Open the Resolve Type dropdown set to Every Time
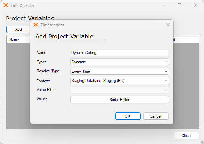204x144 pixels. click(119, 71)
